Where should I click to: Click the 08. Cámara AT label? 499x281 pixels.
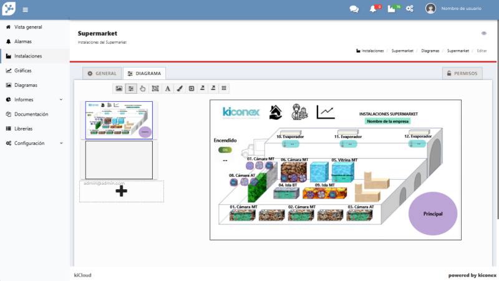pyautogui.click(x=242, y=175)
